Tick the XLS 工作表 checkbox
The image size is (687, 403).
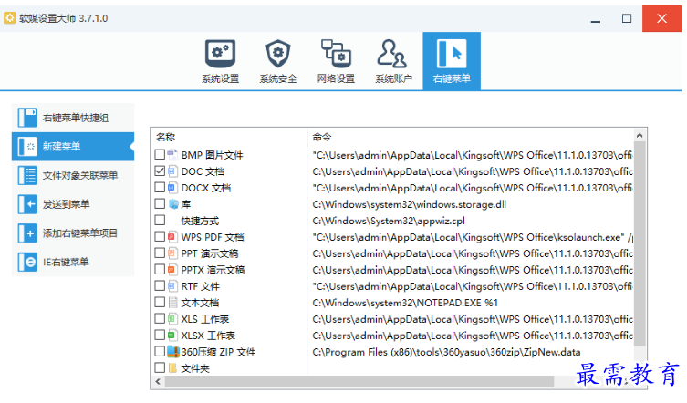[x=160, y=319]
